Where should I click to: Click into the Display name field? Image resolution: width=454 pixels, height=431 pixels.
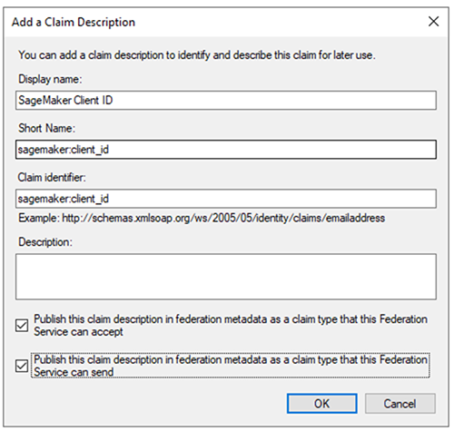click(x=226, y=100)
